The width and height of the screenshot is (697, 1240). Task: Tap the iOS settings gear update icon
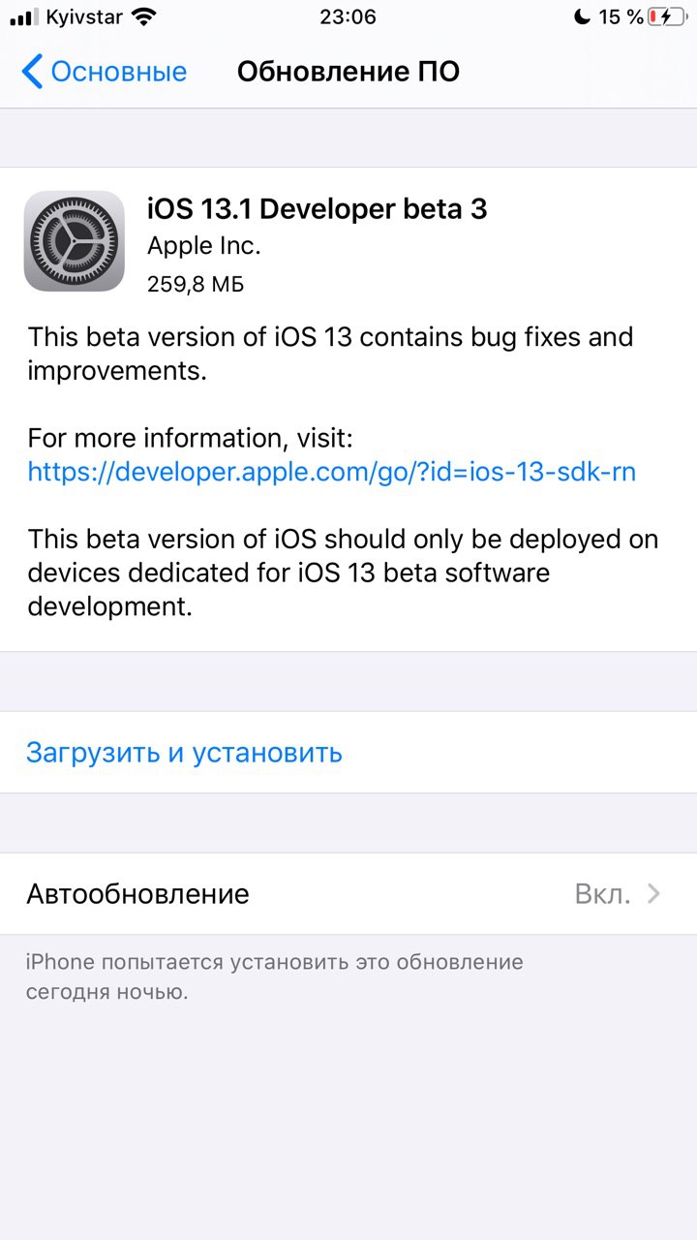coord(75,241)
